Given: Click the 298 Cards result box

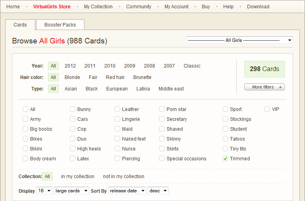Looking at the screenshot, I should click(x=264, y=69).
